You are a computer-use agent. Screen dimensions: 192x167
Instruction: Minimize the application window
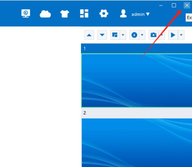(161, 6)
